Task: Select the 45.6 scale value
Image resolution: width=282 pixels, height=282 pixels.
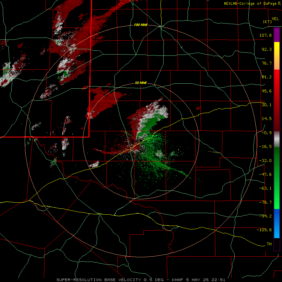Action: pyautogui.click(x=267, y=91)
